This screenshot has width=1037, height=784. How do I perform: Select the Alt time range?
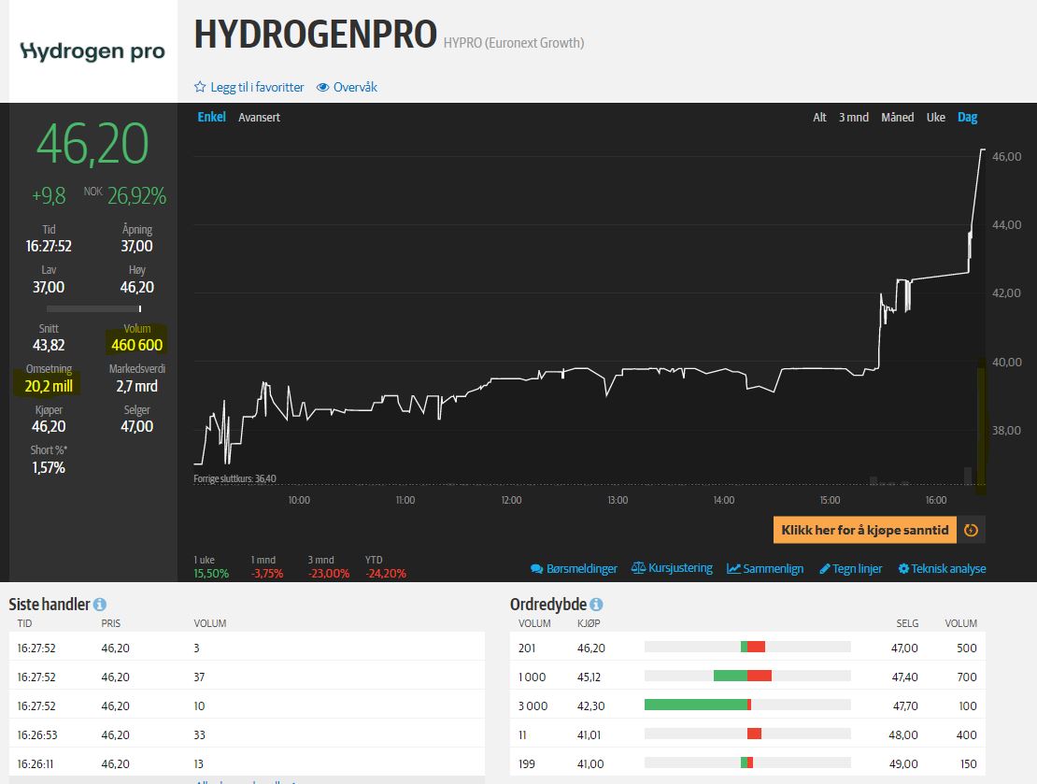click(819, 117)
